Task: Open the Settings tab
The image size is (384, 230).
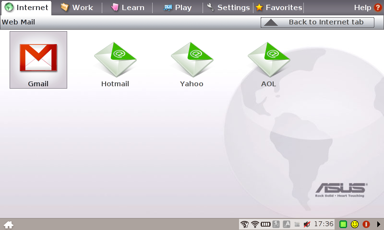Action: click(x=228, y=8)
